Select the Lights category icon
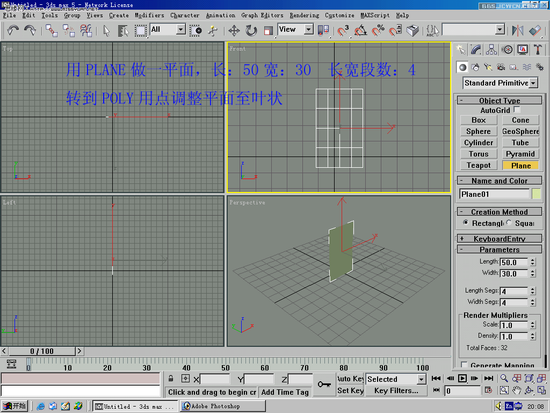Image resolution: width=550 pixels, height=413 pixels. (488, 67)
